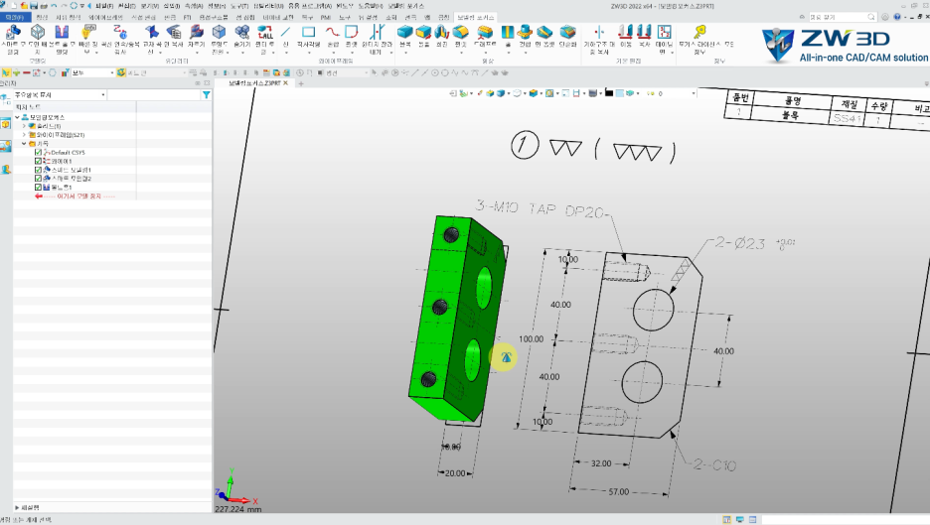Open the Tools(T) menu
The image size is (930, 525).
[x=239, y=6]
